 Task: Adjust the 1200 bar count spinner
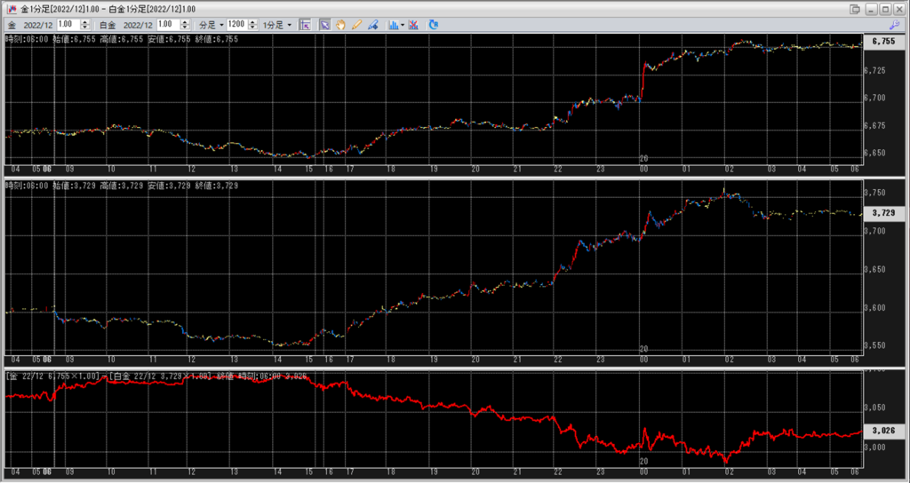point(250,25)
